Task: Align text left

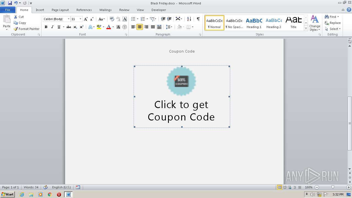Action: pyautogui.click(x=133, y=27)
